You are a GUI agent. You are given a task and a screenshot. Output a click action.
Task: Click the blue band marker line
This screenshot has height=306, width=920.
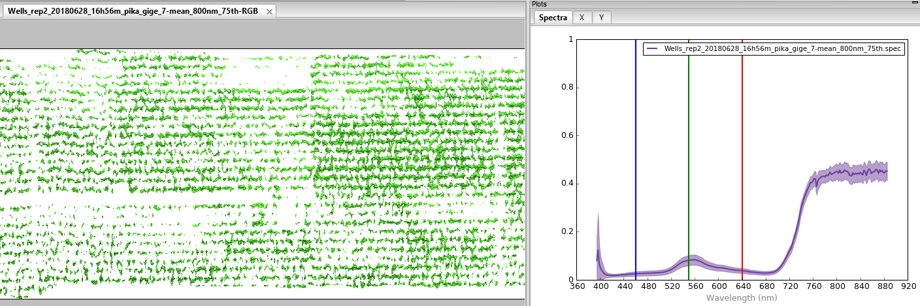635,160
